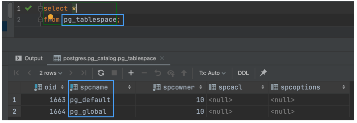This screenshot has height=123, width=357.
Task: Go to the last page of results
Action: click(84, 73)
